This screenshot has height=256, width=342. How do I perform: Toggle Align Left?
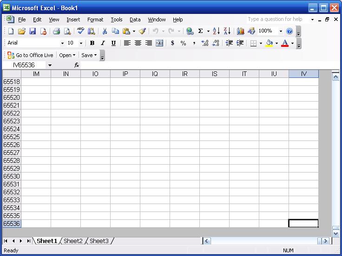[x=127, y=43]
